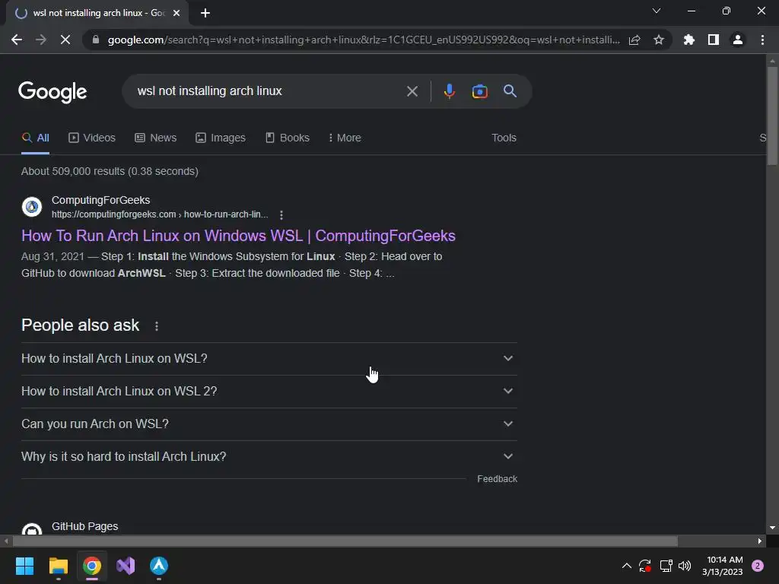Click the share page icon in address bar
The height and width of the screenshot is (584, 779).
634,40
